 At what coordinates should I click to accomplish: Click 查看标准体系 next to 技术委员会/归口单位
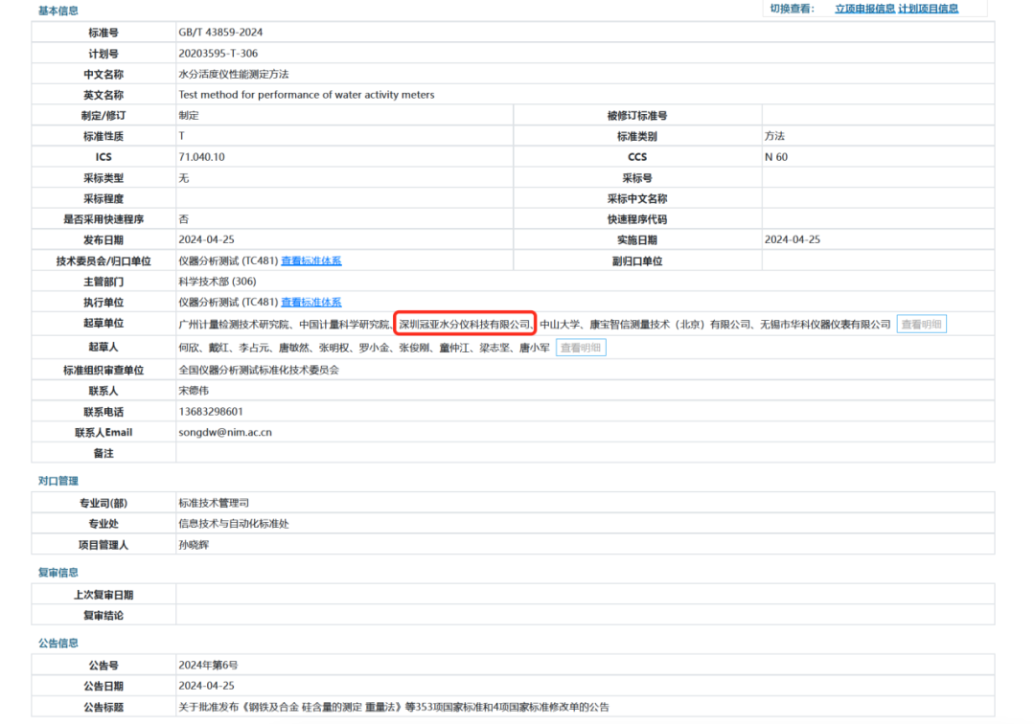pyautogui.click(x=310, y=260)
